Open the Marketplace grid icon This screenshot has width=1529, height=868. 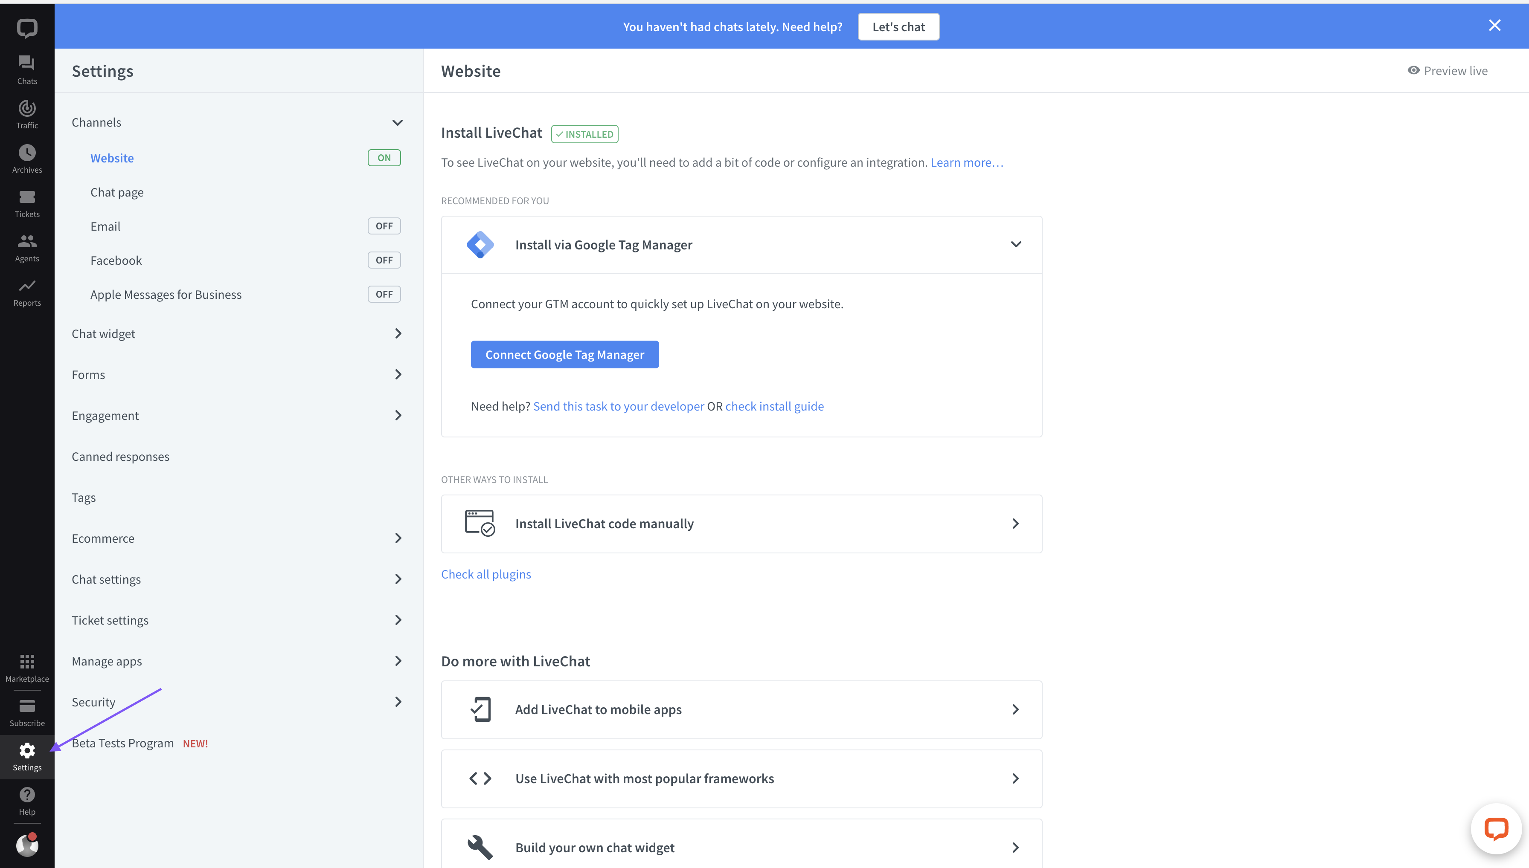[27, 661]
